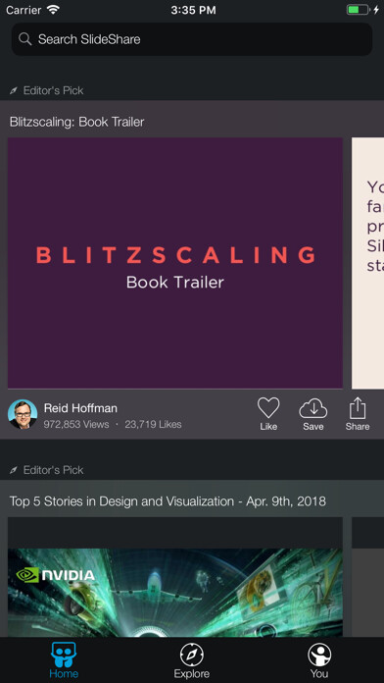Tap the title "Blitzscaling: Book Trailer"
This screenshot has width=384, height=683.
coord(77,122)
